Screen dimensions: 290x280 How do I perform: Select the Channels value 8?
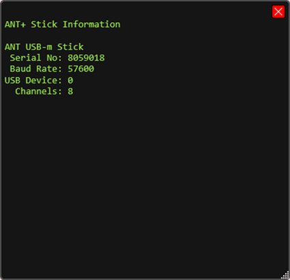pos(70,92)
